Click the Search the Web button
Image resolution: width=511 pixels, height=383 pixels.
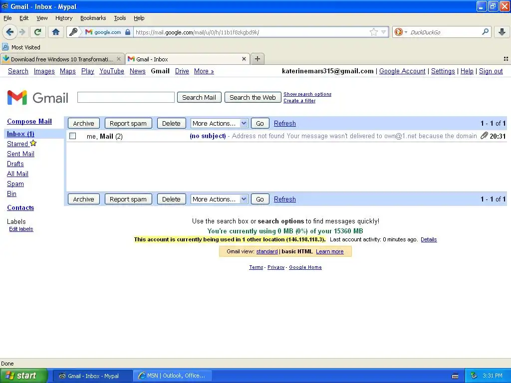(253, 97)
